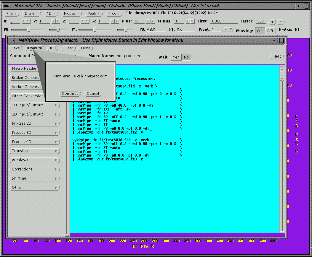Increase the Pivot value with its up arrow
This screenshot has height=257, width=312.
click(226, 30)
